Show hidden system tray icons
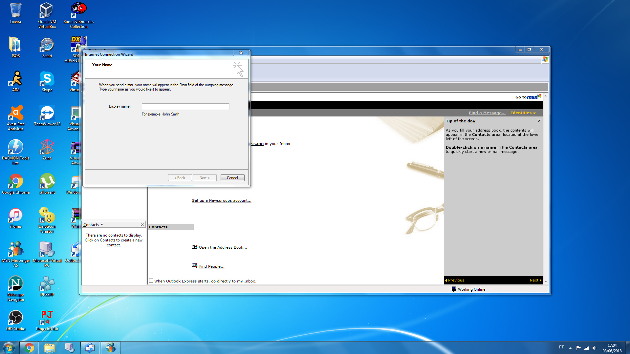Viewport: 630px width, 354px height. click(570, 348)
